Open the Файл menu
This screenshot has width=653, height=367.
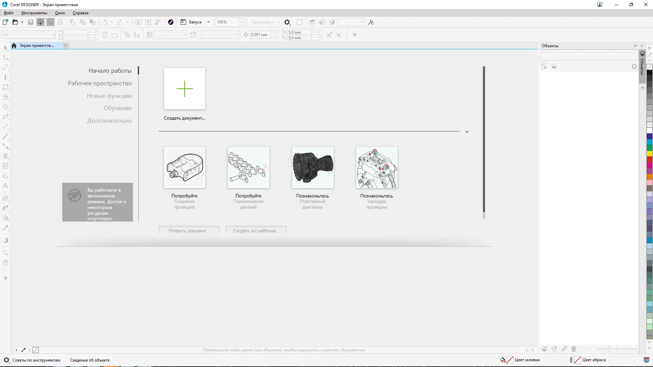9,13
